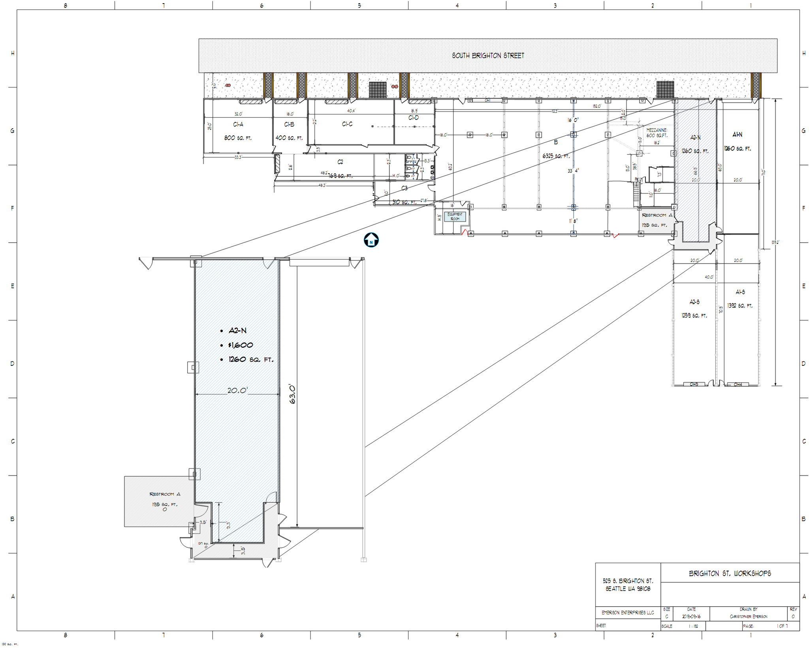Select the C2 room label

coord(340,162)
